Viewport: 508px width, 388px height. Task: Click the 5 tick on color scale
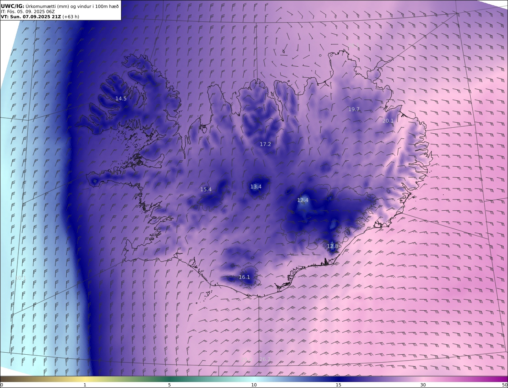tap(169, 385)
